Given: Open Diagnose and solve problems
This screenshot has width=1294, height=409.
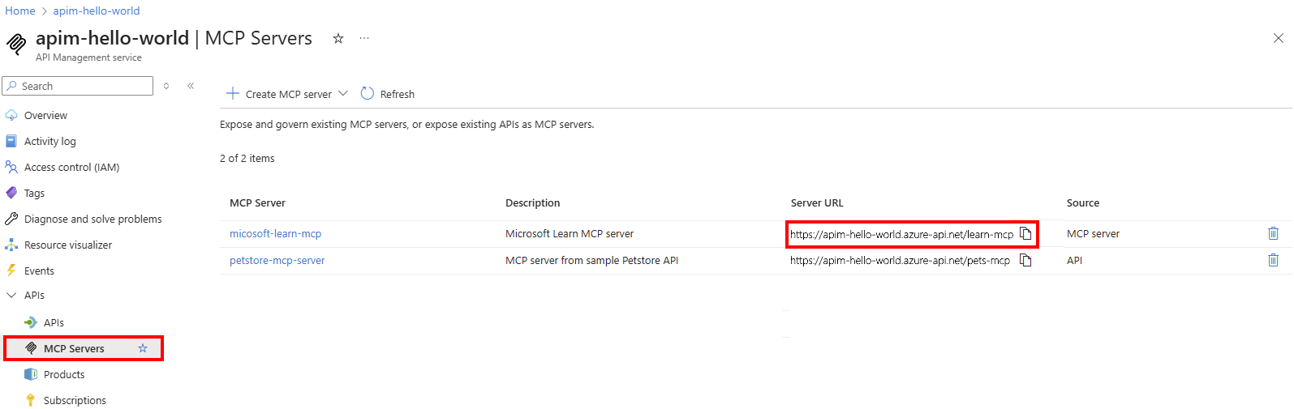Looking at the screenshot, I should pyautogui.click(x=92, y=219).
